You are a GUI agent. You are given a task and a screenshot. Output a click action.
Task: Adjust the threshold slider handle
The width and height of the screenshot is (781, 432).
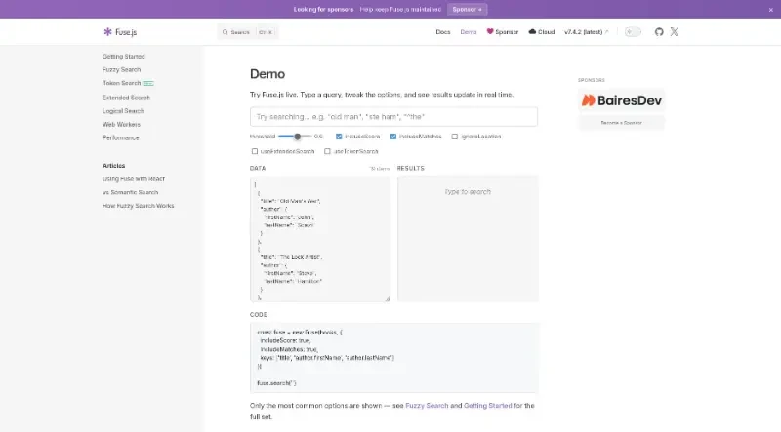pyautogui.click(x=298, y=137)
